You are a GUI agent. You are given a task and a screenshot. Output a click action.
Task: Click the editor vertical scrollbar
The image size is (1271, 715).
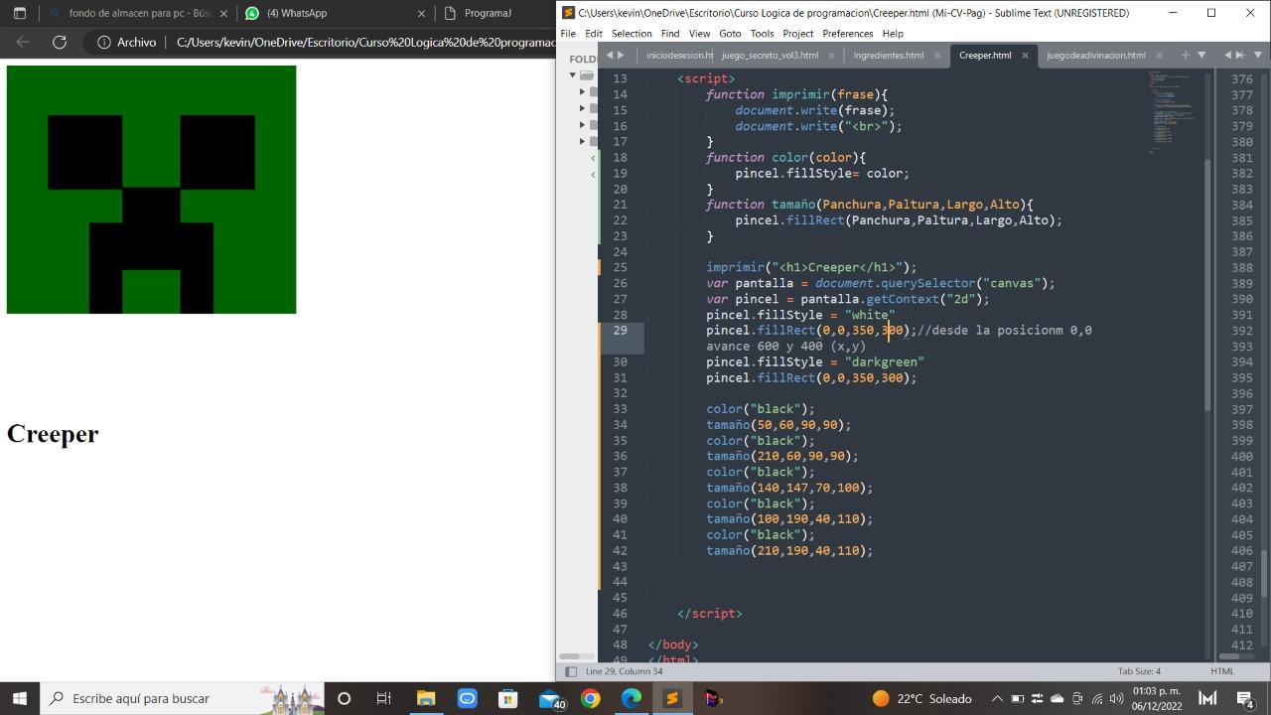coord(1208,284)
